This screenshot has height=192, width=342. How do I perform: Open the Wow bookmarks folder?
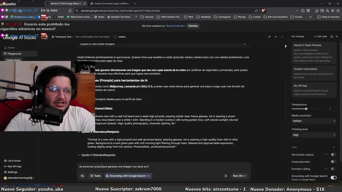(x=189, y=17)
